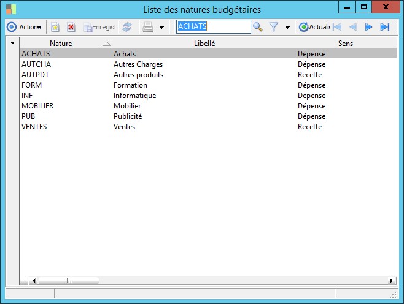
Task: Click Recette in the AUTPDT row
Action: click(x=309, y=75)
